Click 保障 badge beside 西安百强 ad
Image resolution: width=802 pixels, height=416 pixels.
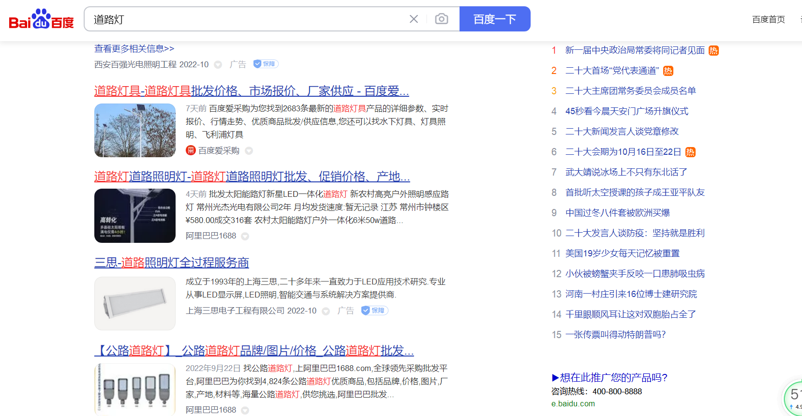266,64
